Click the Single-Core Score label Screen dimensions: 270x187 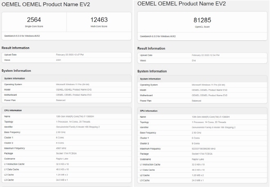click(x=34, y=26)
